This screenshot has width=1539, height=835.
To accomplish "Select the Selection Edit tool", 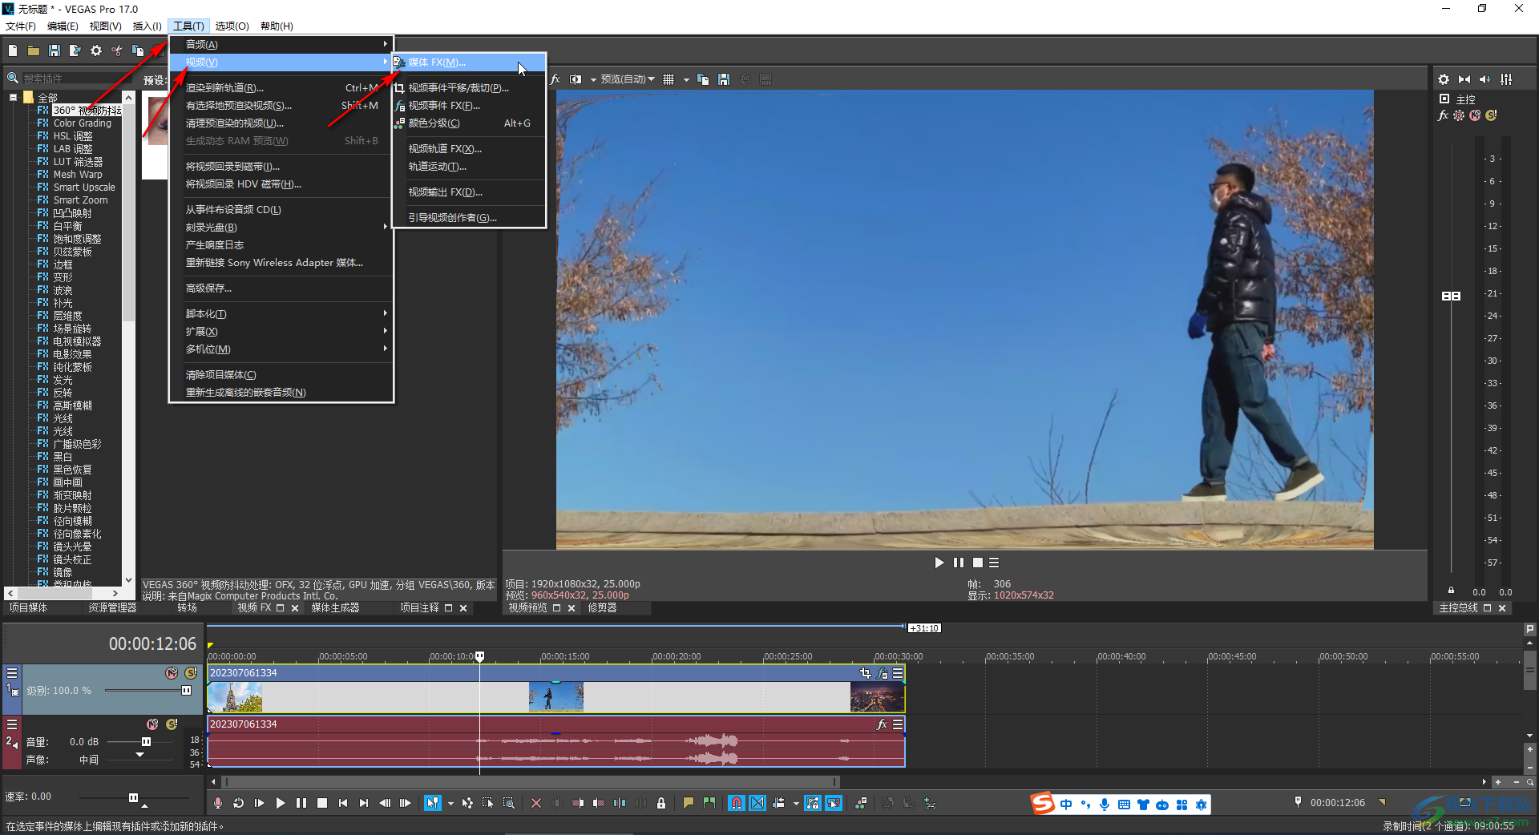I will (x=488, y=803).
